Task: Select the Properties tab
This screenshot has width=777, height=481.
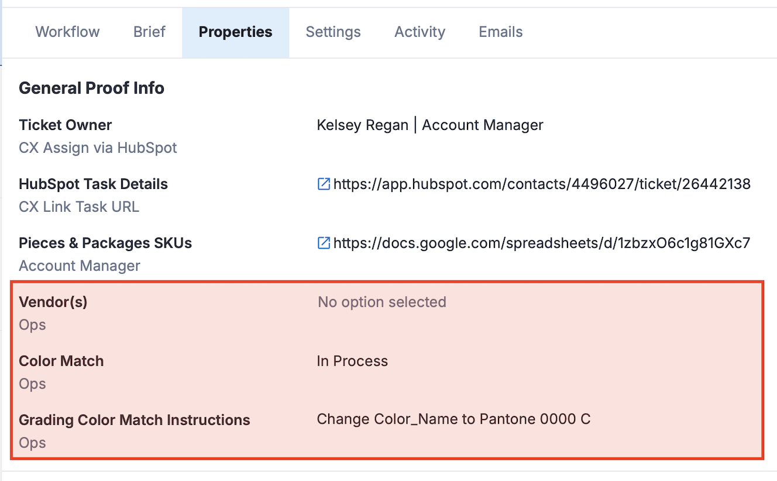Action: pos(235,32)
